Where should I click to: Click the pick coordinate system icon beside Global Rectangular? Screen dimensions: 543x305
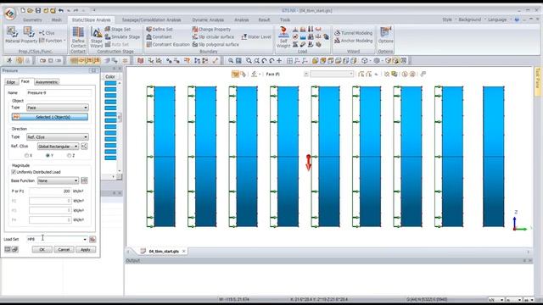pyautogui.click(x=84, y=147)
